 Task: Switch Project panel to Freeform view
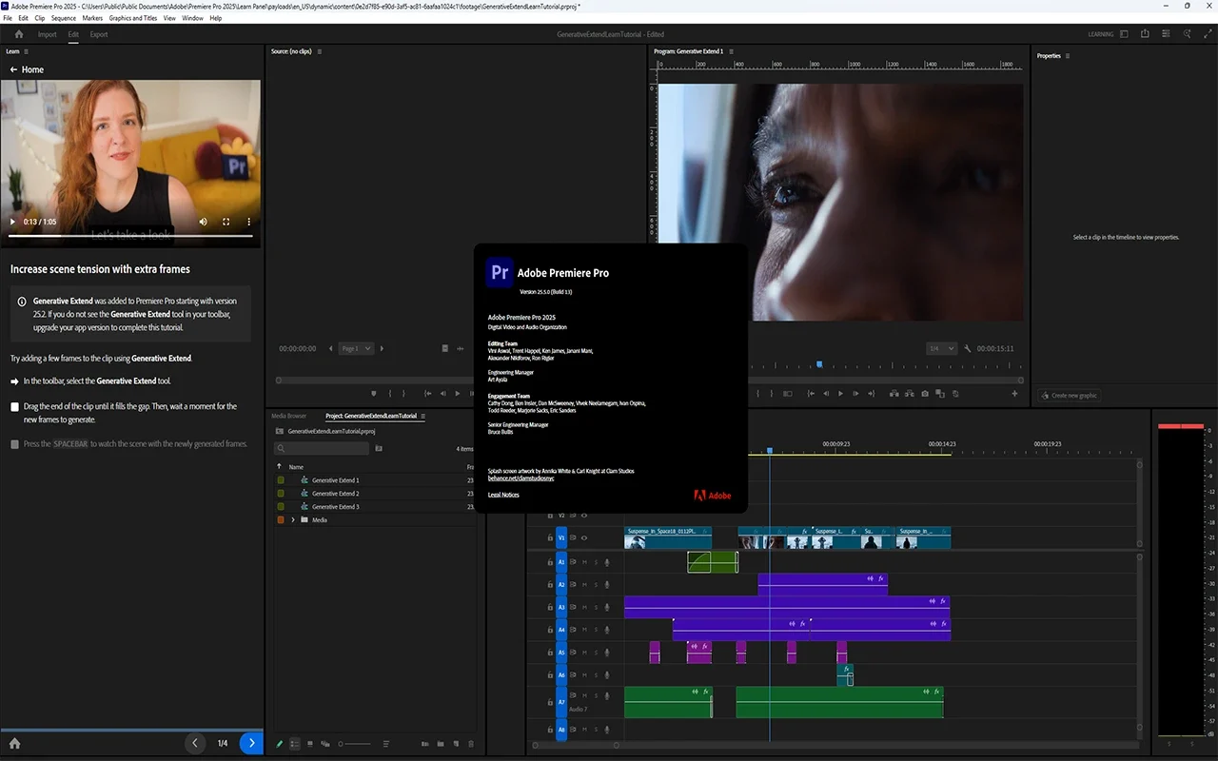[x=325, y=744]
